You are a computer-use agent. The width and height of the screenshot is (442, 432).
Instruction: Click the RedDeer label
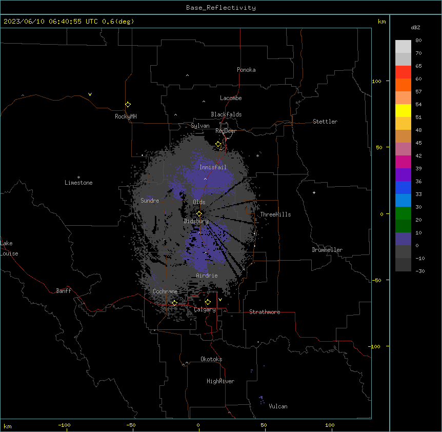tap(226, 131)
